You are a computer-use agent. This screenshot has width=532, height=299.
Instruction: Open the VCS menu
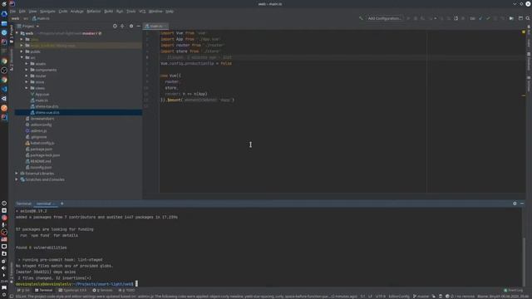[x=142, y=11]
